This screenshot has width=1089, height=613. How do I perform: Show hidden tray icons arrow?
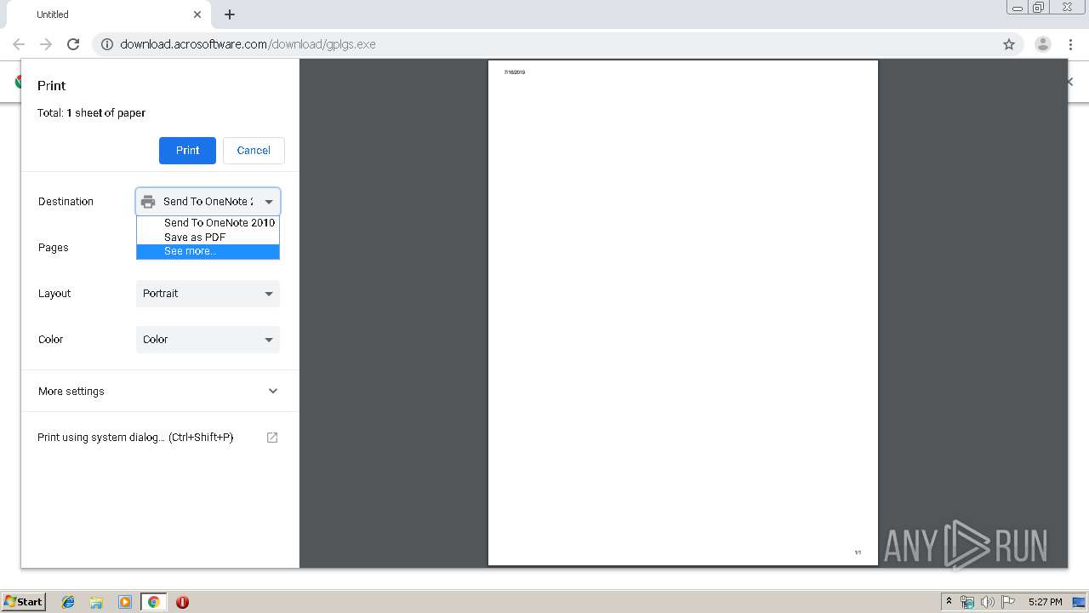[x=949, y=602]
